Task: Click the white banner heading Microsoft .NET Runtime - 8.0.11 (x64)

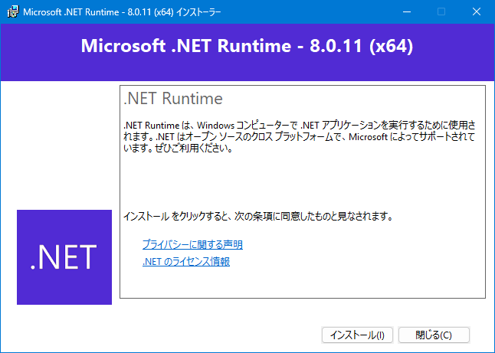Action: tap(247, 46)
